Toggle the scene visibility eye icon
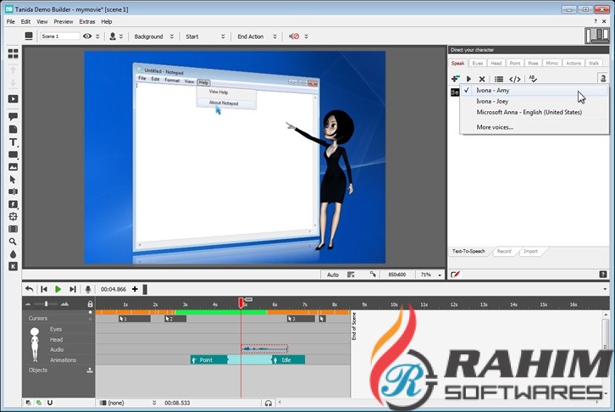This screenshot has height=412, width=615. [87, 36]
